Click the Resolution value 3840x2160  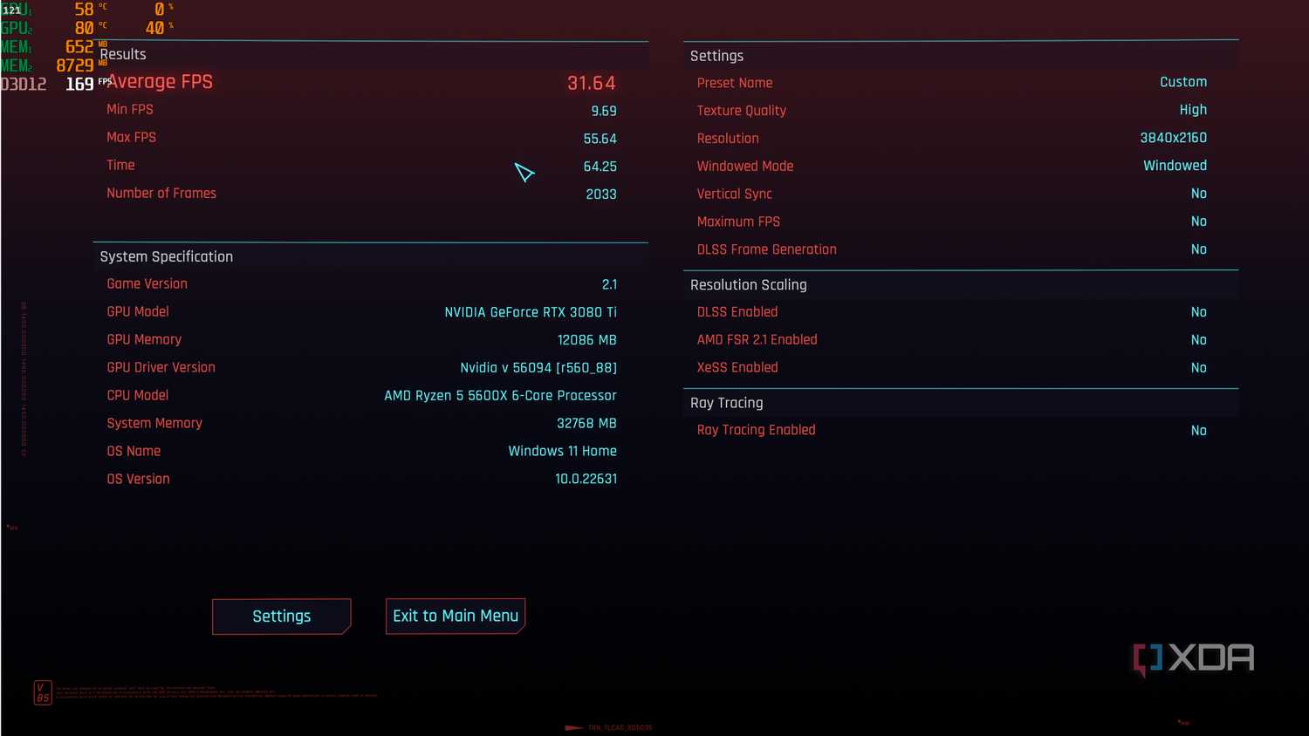pos(1174,138)
